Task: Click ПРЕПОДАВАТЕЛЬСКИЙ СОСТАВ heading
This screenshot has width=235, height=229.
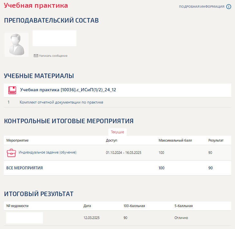Action: [x=51, y=20]
